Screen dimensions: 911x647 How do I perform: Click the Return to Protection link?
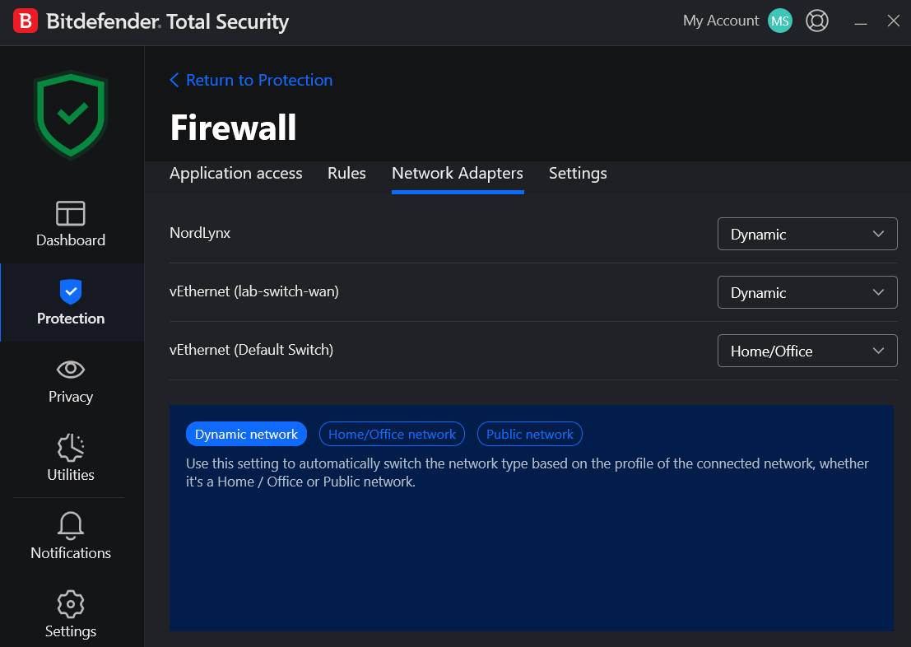click(259, 80)
